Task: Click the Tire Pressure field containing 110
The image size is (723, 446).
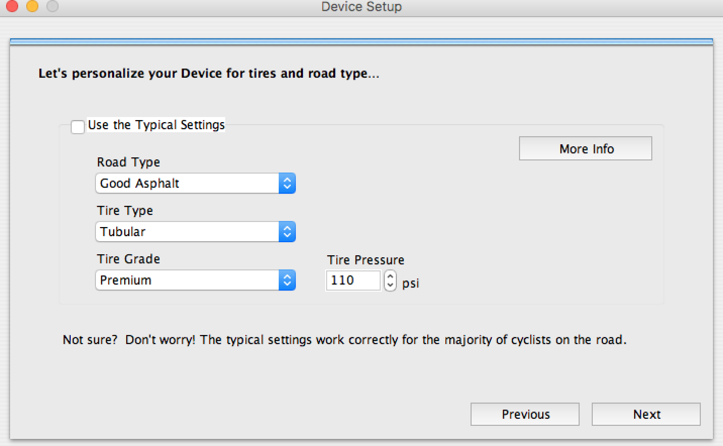Action: (352, 281)
